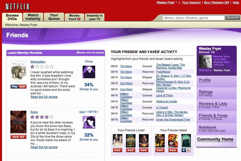Open Prime Suspect 5: Disc 2 link

(x=173, y=83)
